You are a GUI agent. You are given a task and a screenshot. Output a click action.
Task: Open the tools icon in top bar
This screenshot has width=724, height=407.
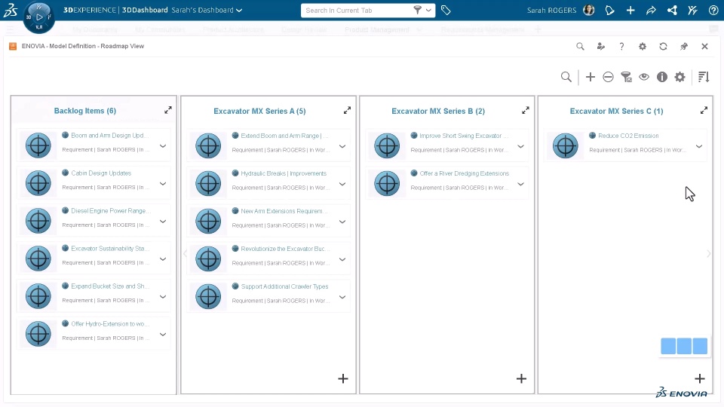tap(692, 10)
